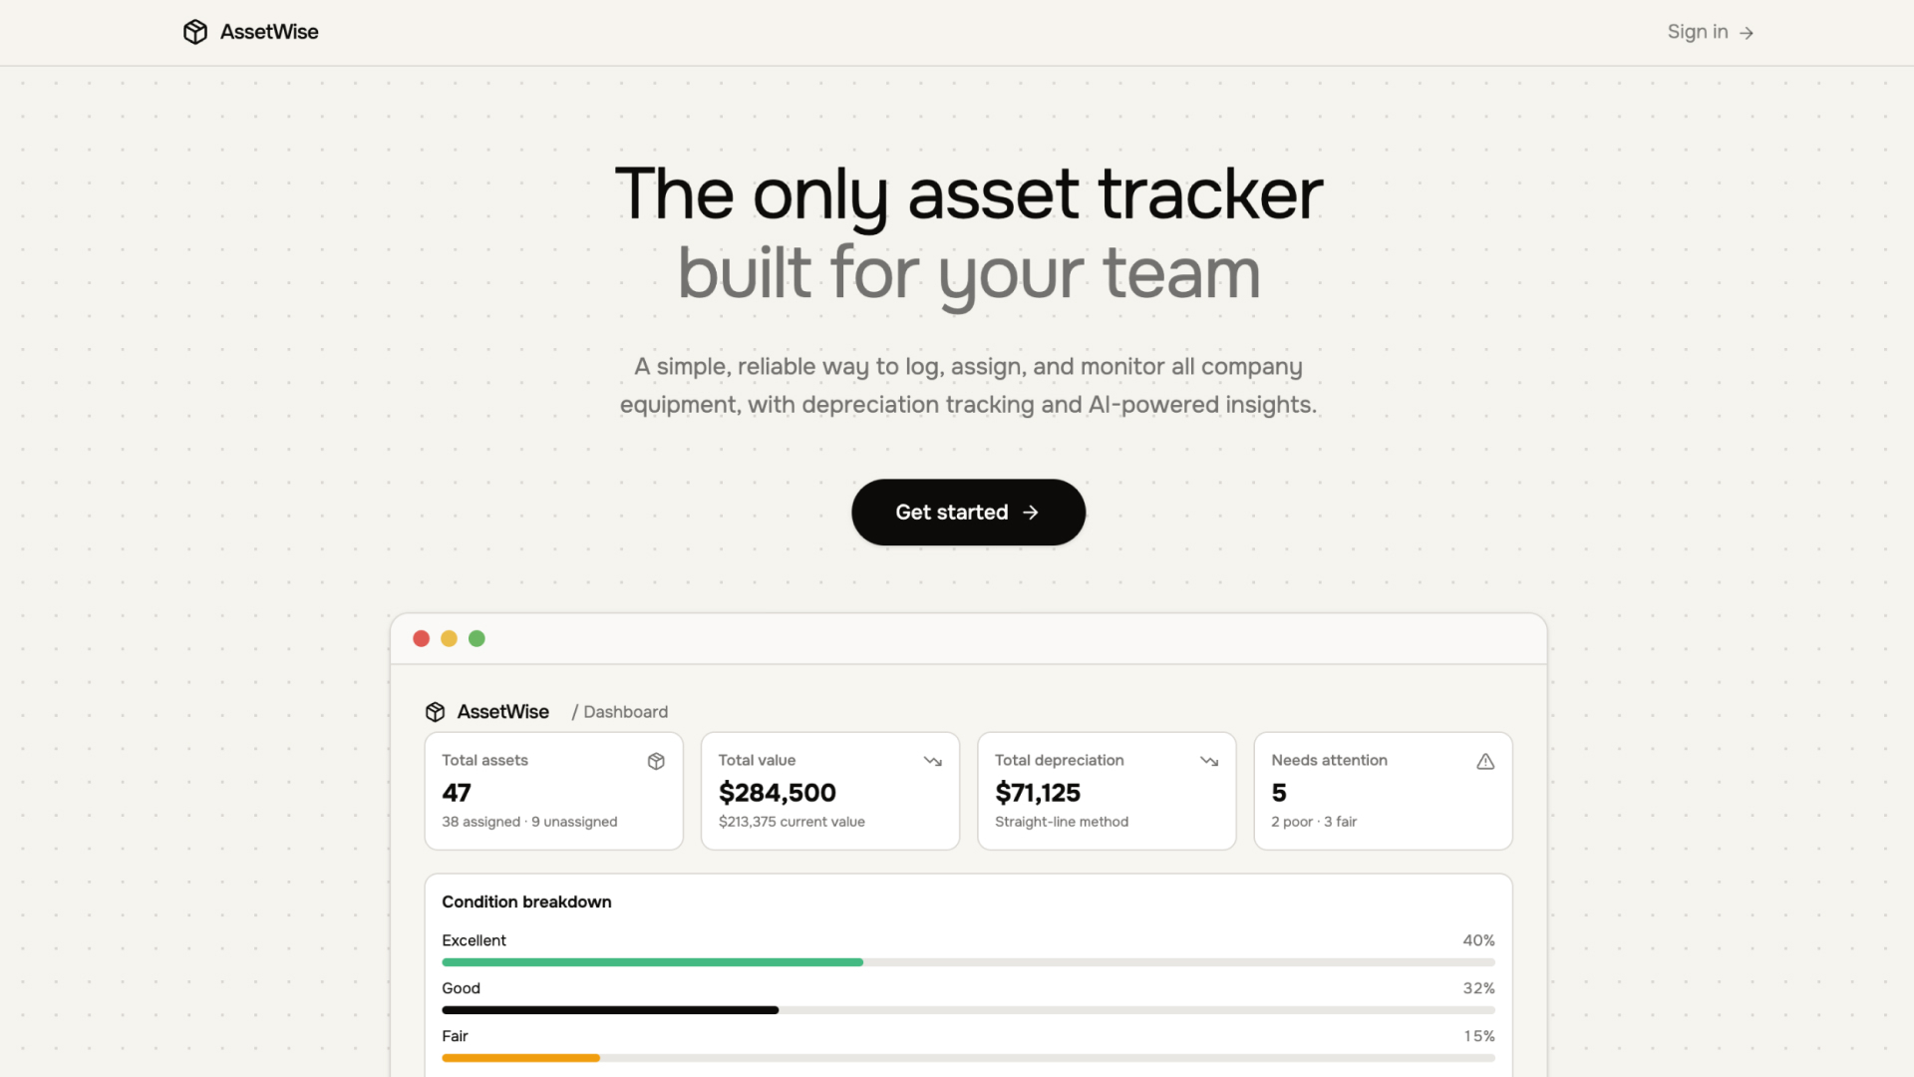This screenshot has width=1914, height=1077.
Task: Click the green Excellent progress bar
Action: tap(652, 961)
